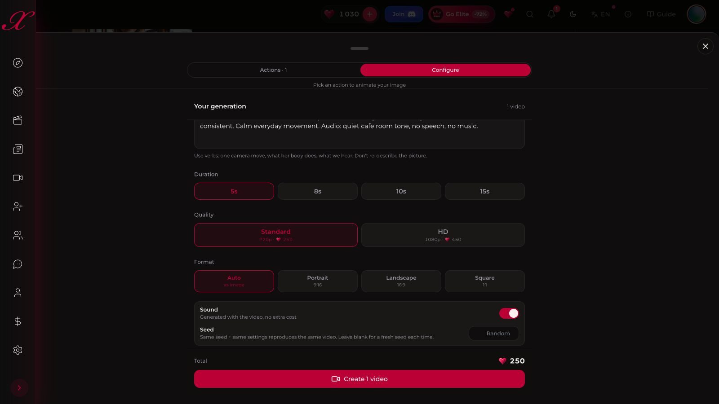Expand the sidebar with the arrow button
This screenshot has width=719, height=404.
[x=19, y=388]
